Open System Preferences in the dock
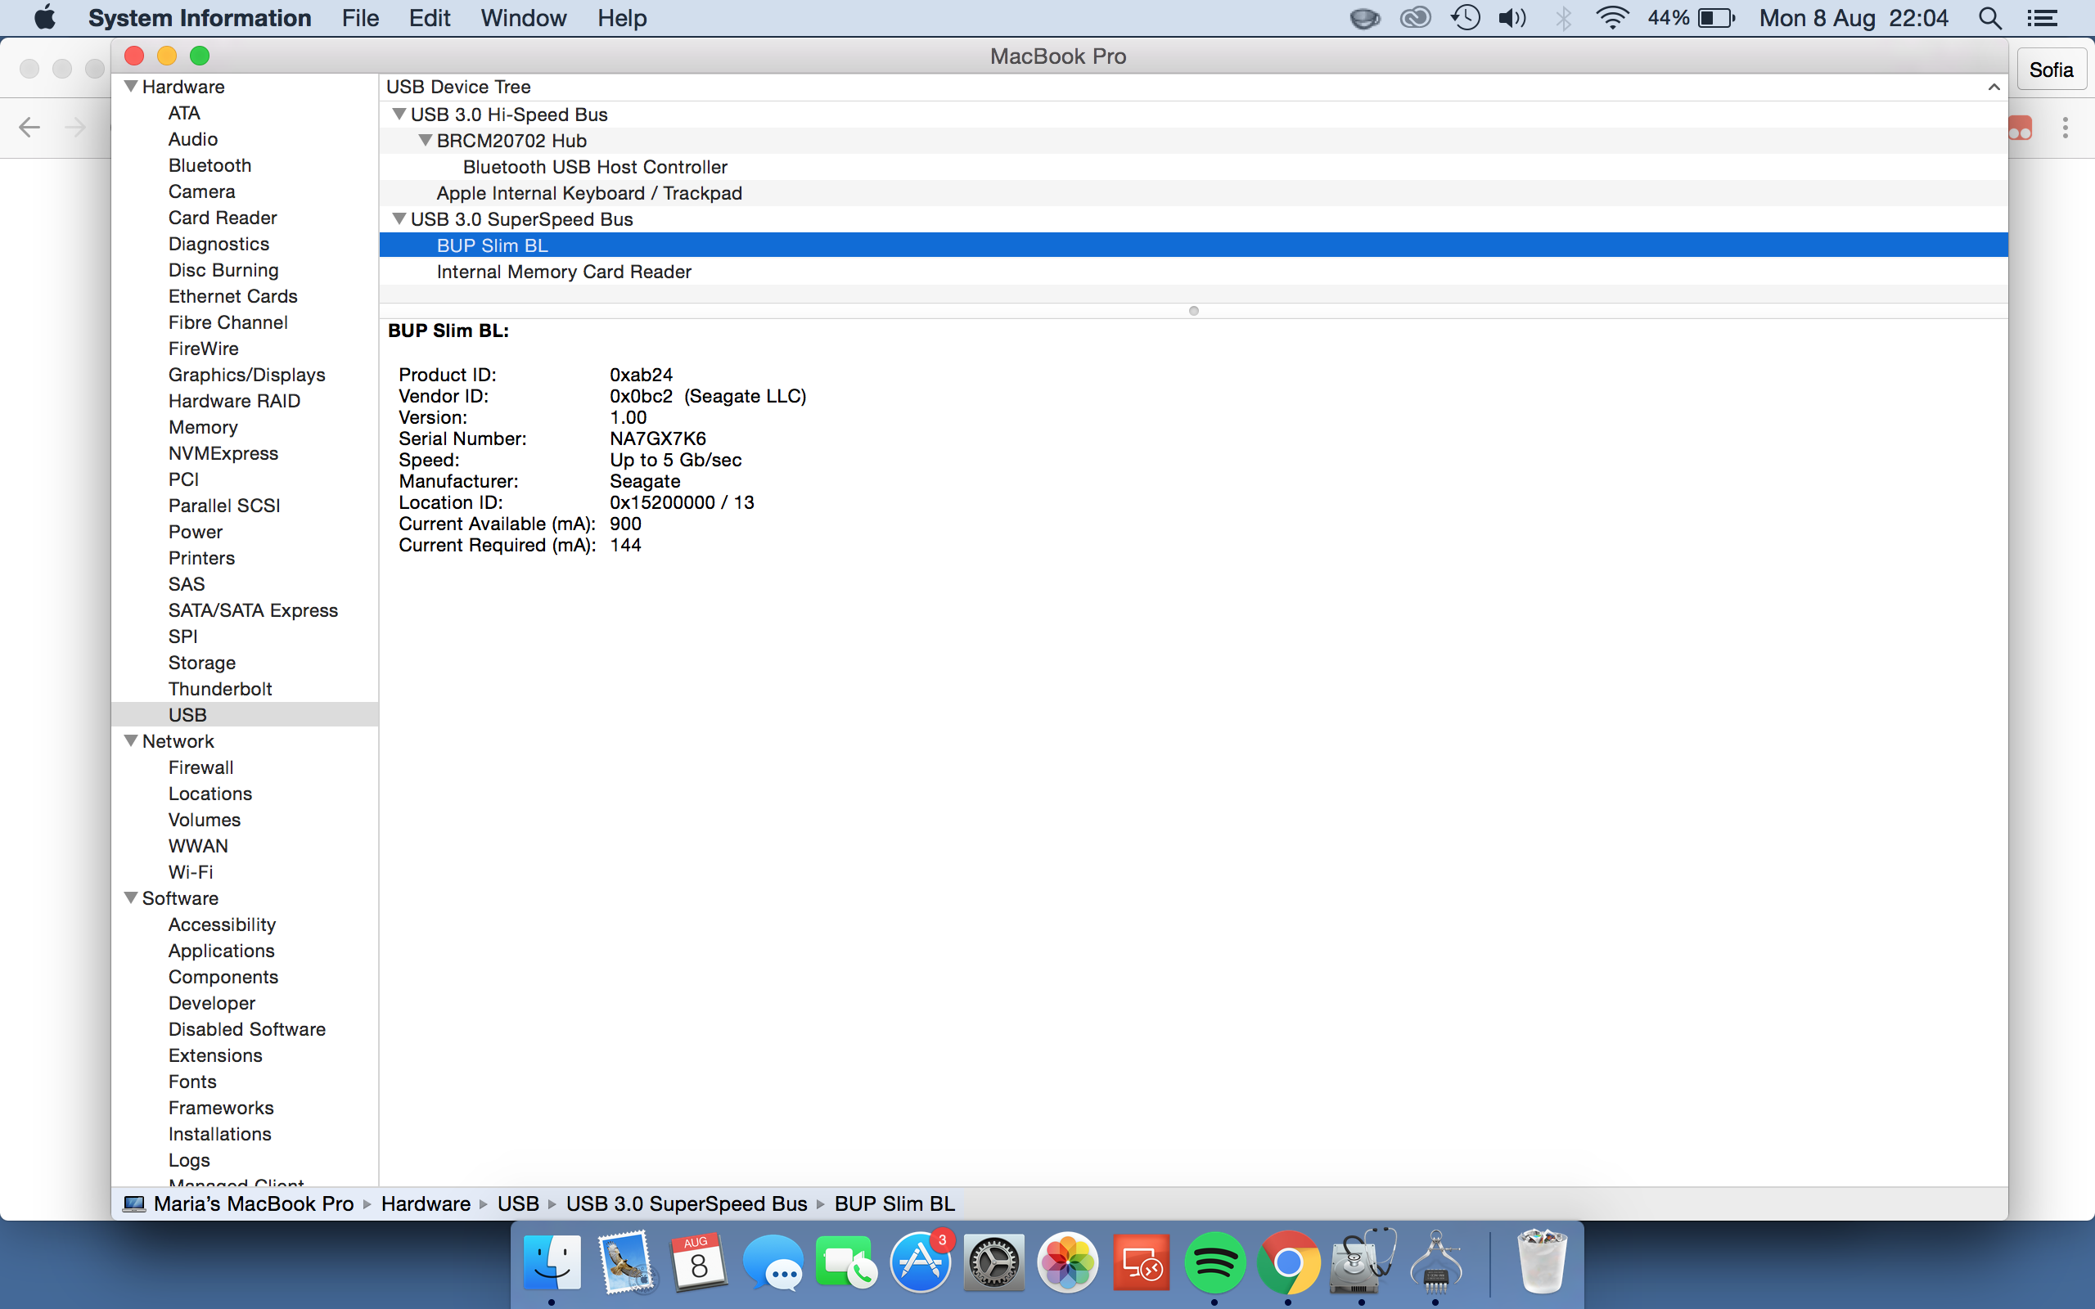Viewport: 2095px width, 1309px height. 993,1263
